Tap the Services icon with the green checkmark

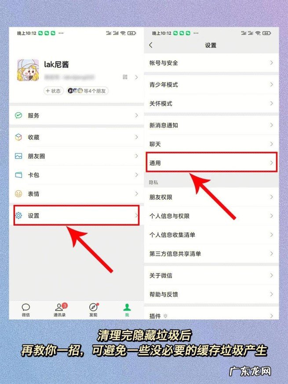coord(18,115)
